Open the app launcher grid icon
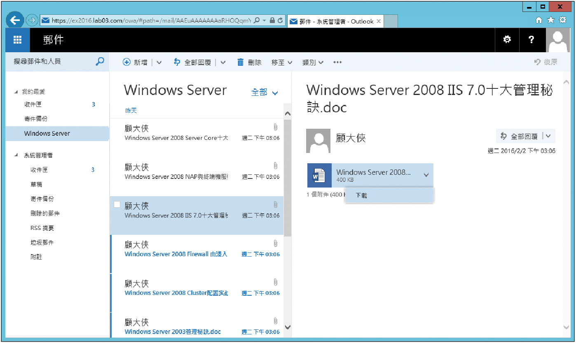Screen dimensions: 576x343 pos(17,40)
